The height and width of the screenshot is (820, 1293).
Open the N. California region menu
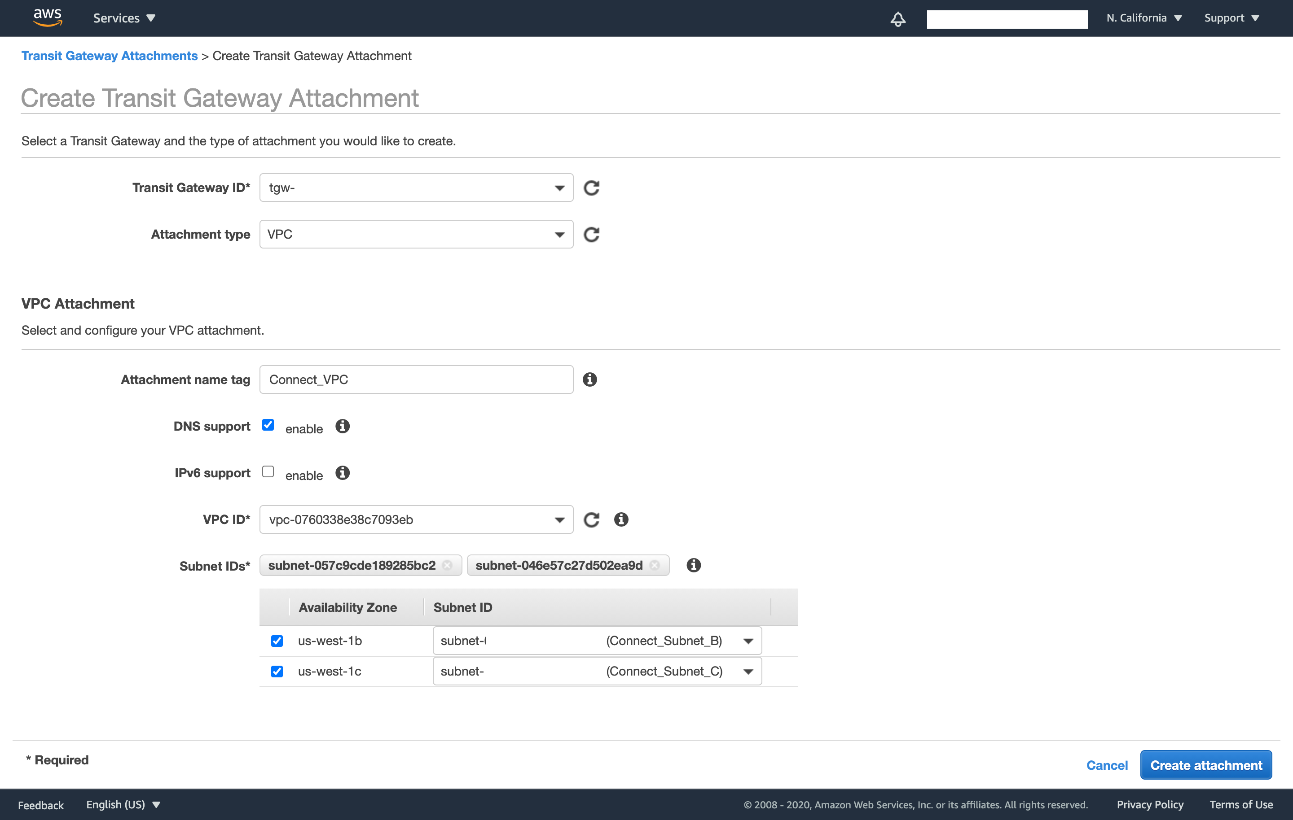[1144, 17]
